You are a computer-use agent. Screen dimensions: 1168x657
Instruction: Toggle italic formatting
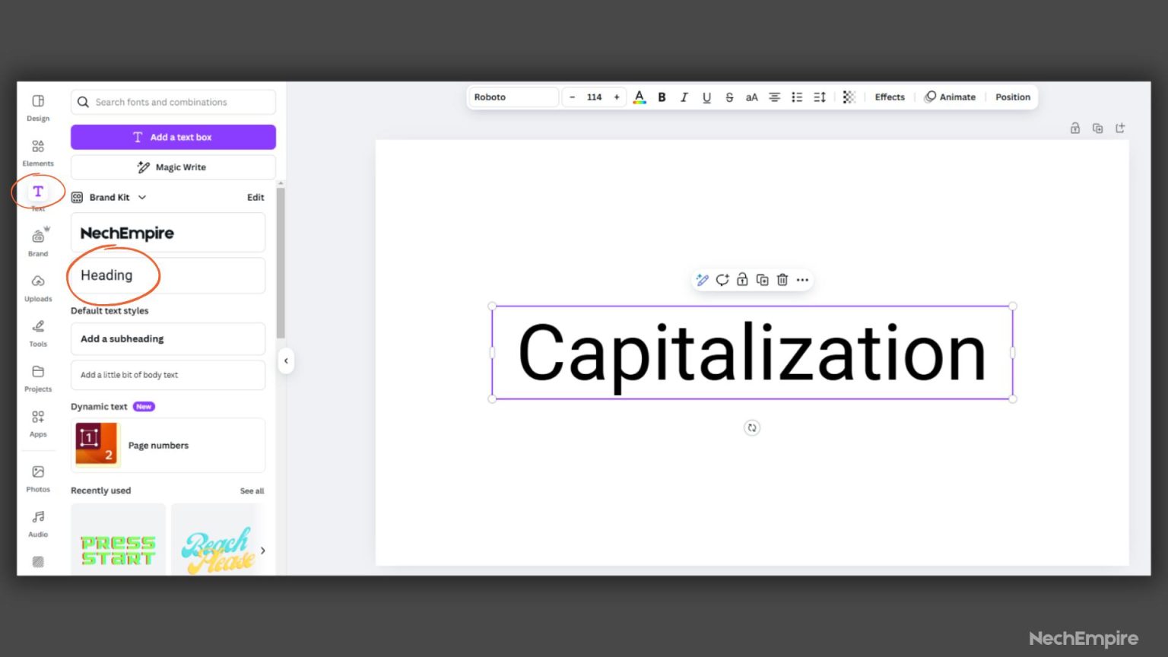684,97
